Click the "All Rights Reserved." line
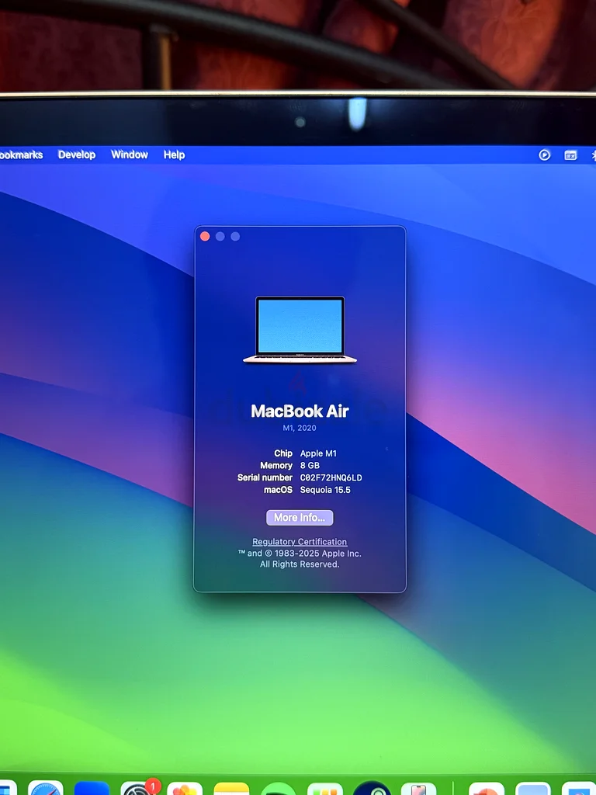Image resolution: width=596 pixels, height=795 pixels. 300,564
